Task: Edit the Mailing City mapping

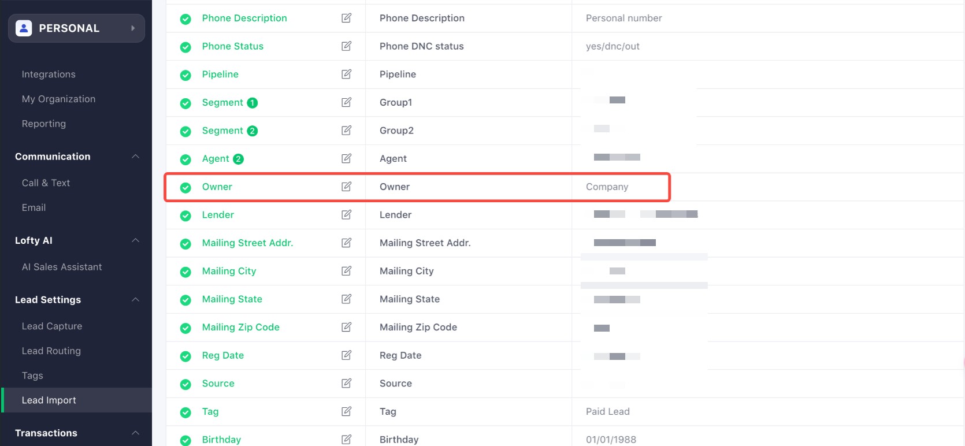Action: (x=346, y=271)
